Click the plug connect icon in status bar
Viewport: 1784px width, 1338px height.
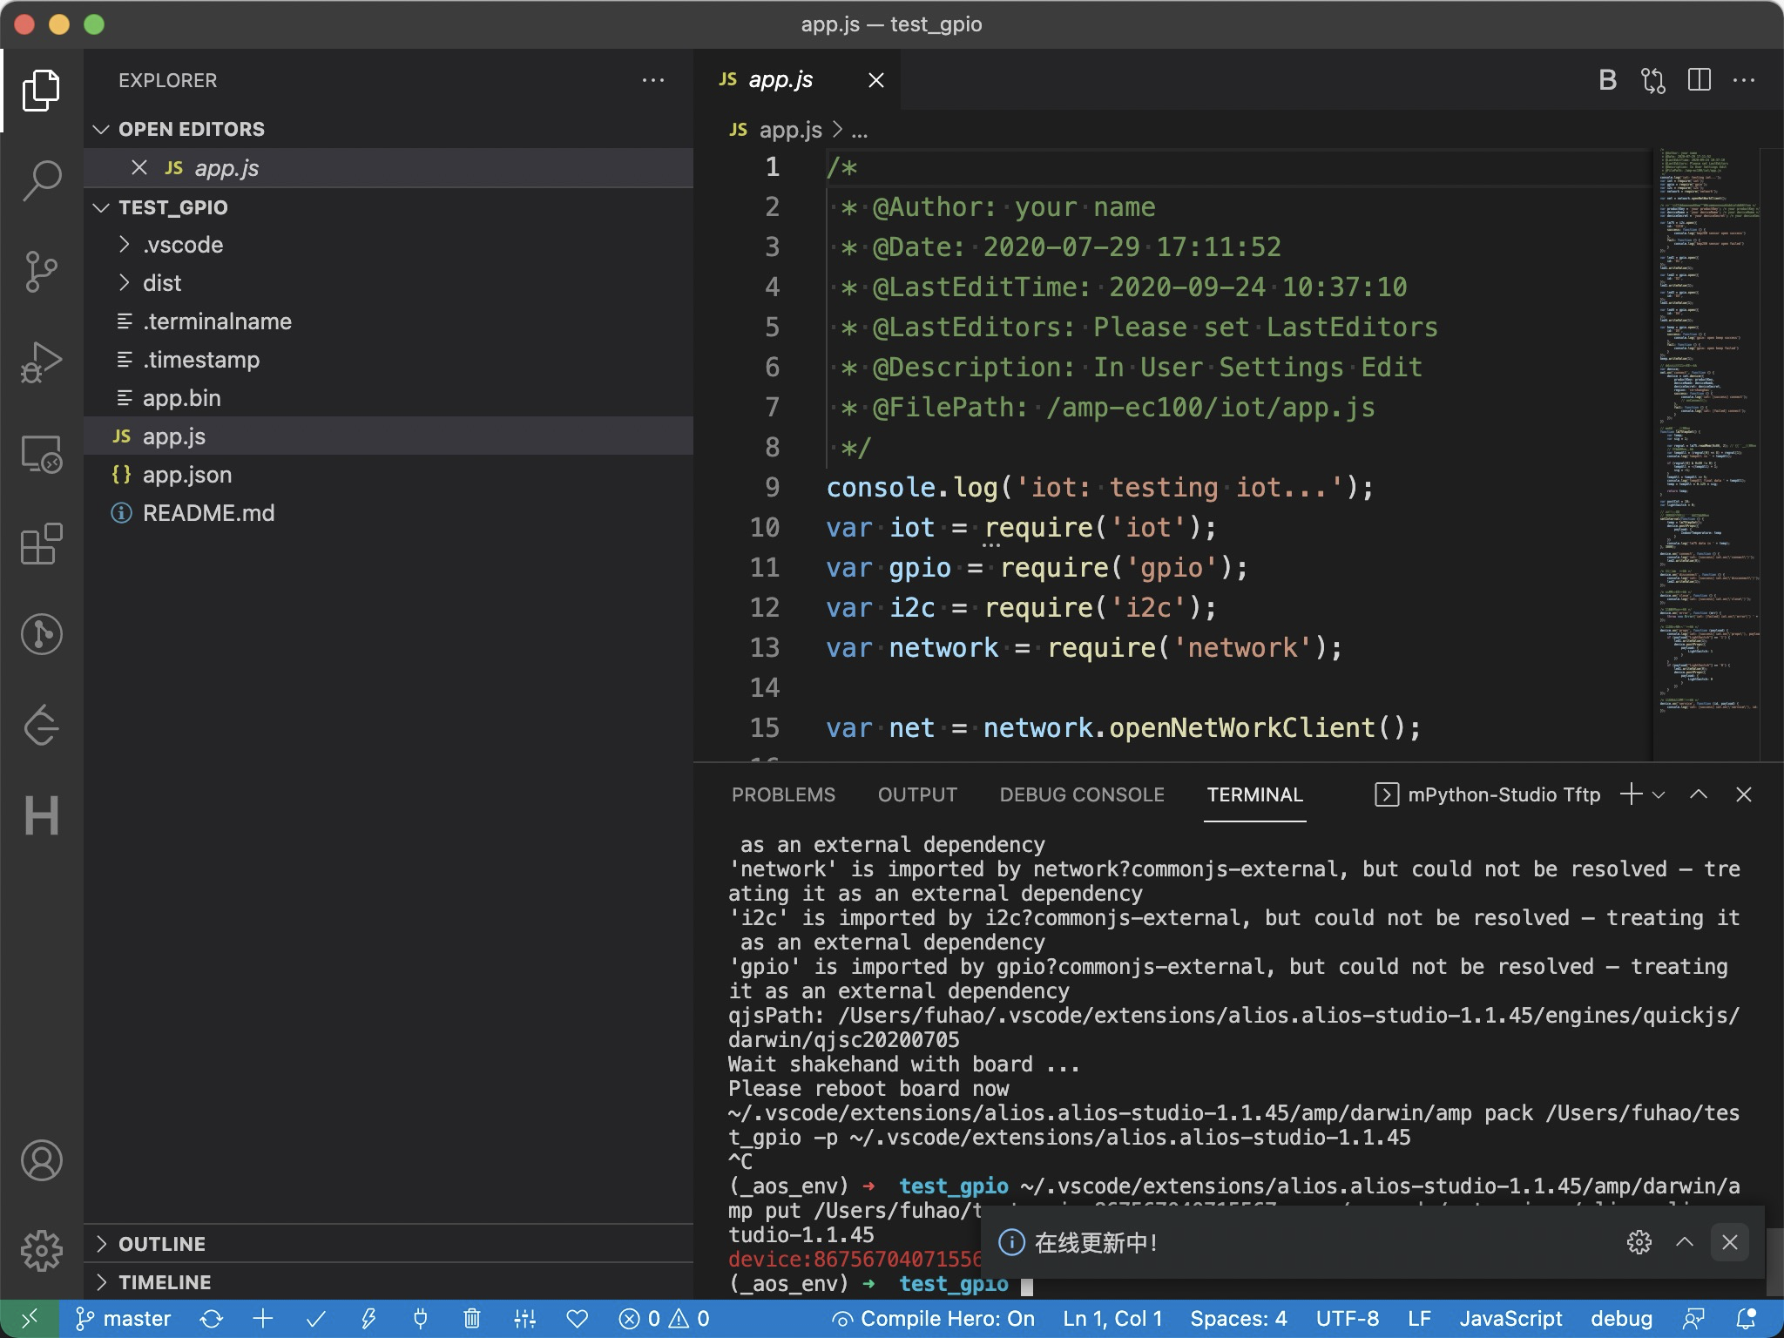[420, 1319]
